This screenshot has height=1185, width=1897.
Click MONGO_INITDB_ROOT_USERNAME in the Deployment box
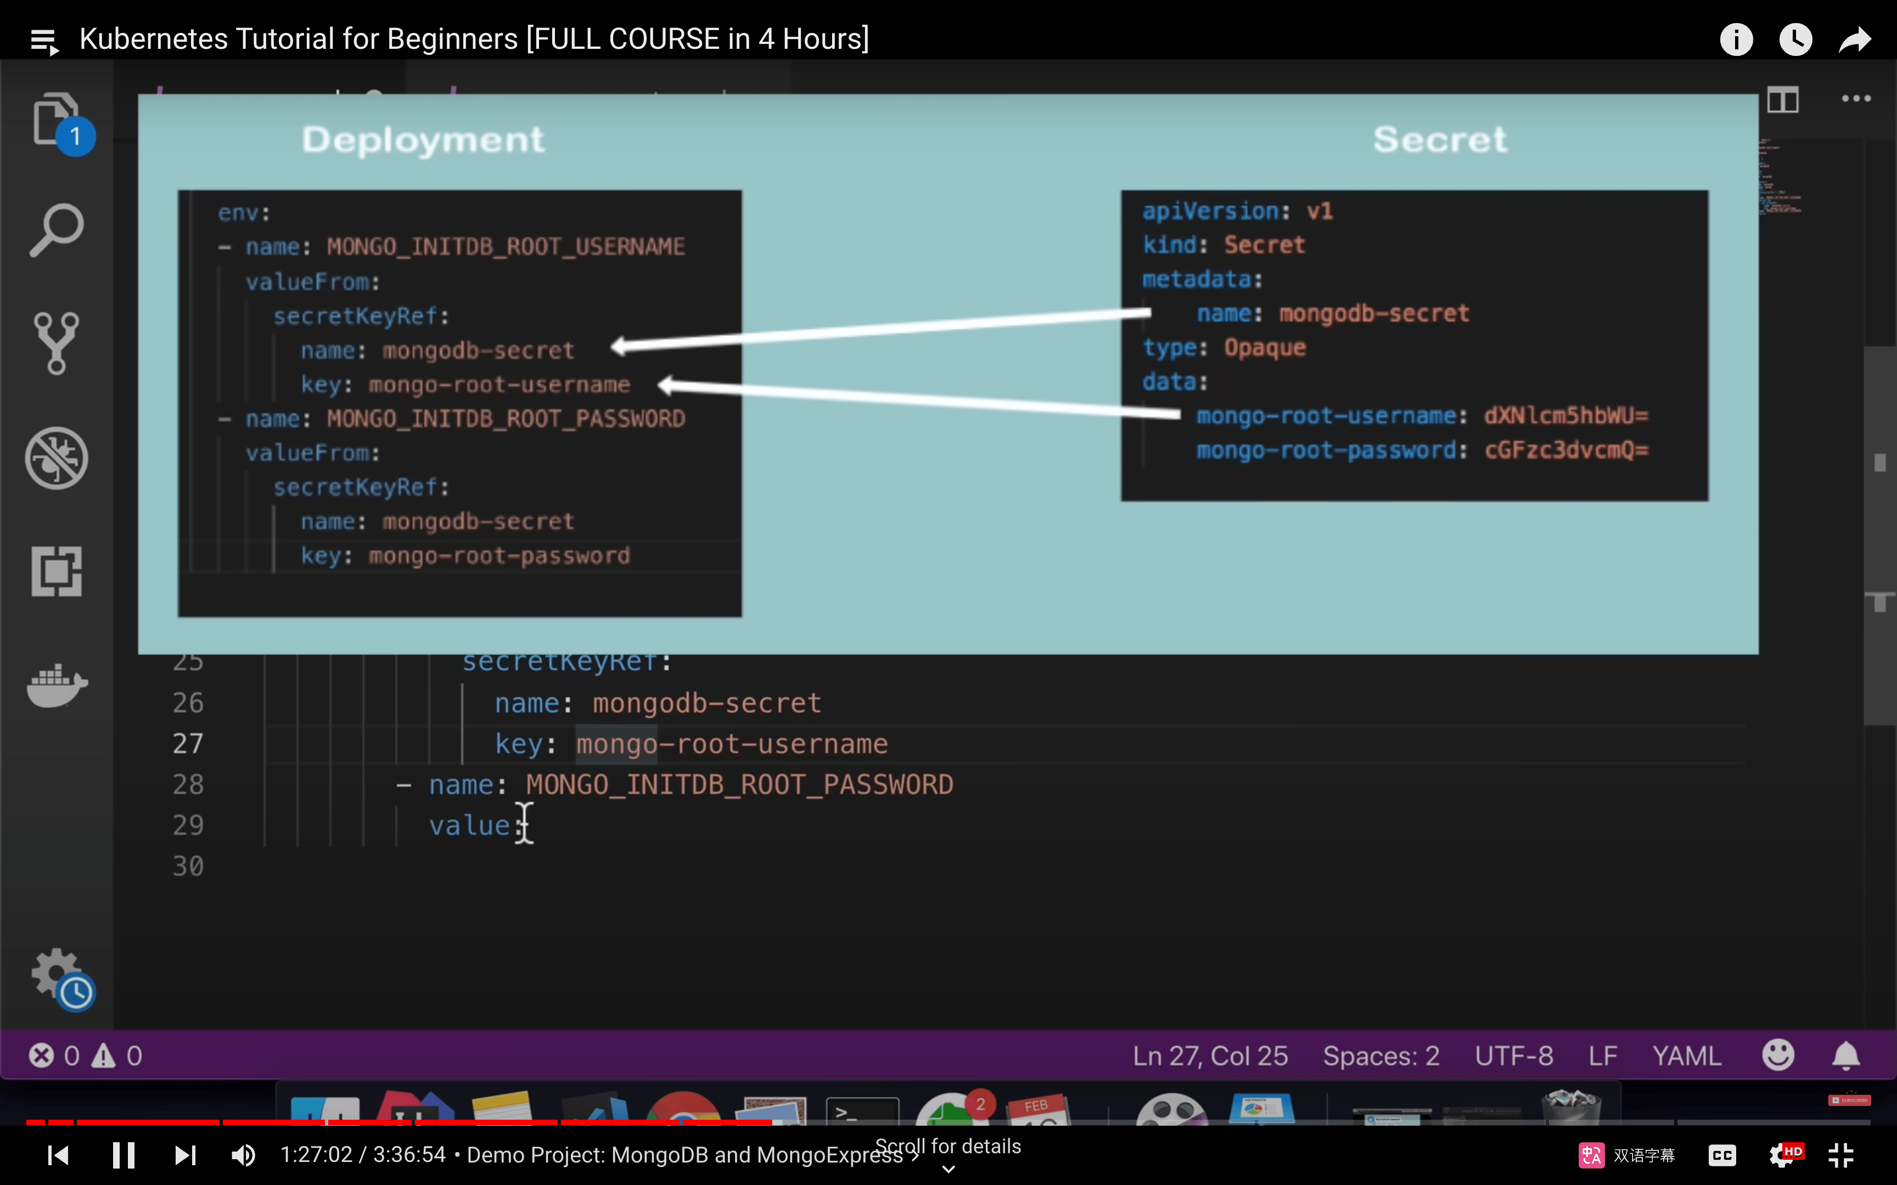click(x=506, y=247)
